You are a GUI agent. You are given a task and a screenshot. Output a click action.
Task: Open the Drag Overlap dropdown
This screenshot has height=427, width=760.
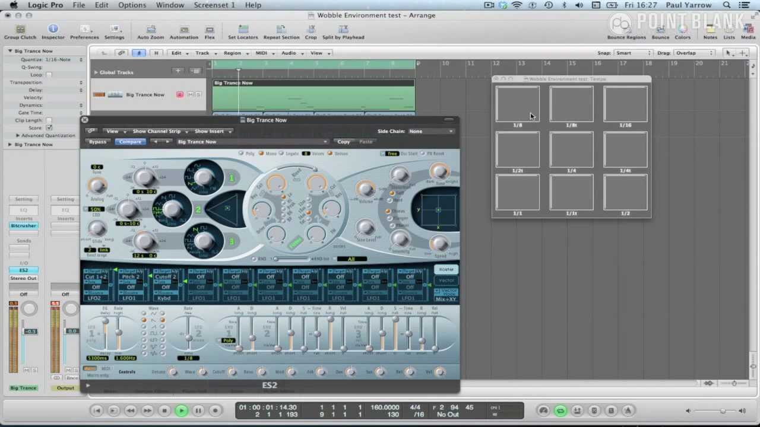[693, 53]
